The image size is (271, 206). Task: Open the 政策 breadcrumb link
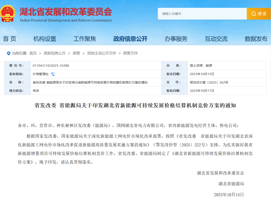tap(76, 53)
